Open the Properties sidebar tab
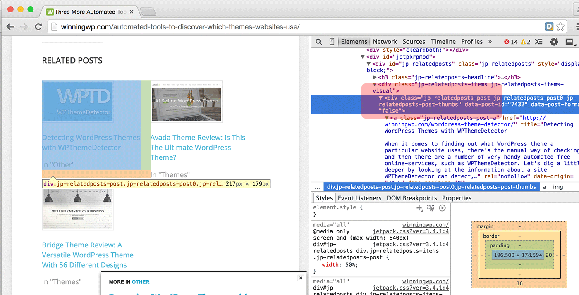 click(x=457, y=198)
